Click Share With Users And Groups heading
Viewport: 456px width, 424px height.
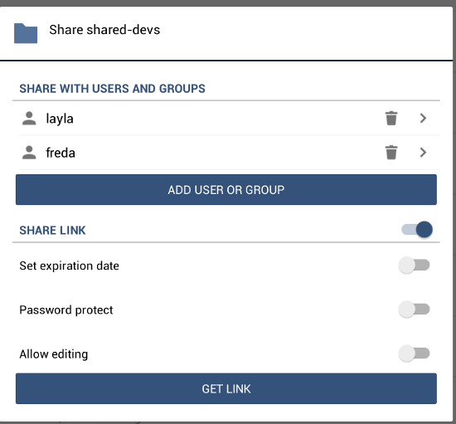112,89
